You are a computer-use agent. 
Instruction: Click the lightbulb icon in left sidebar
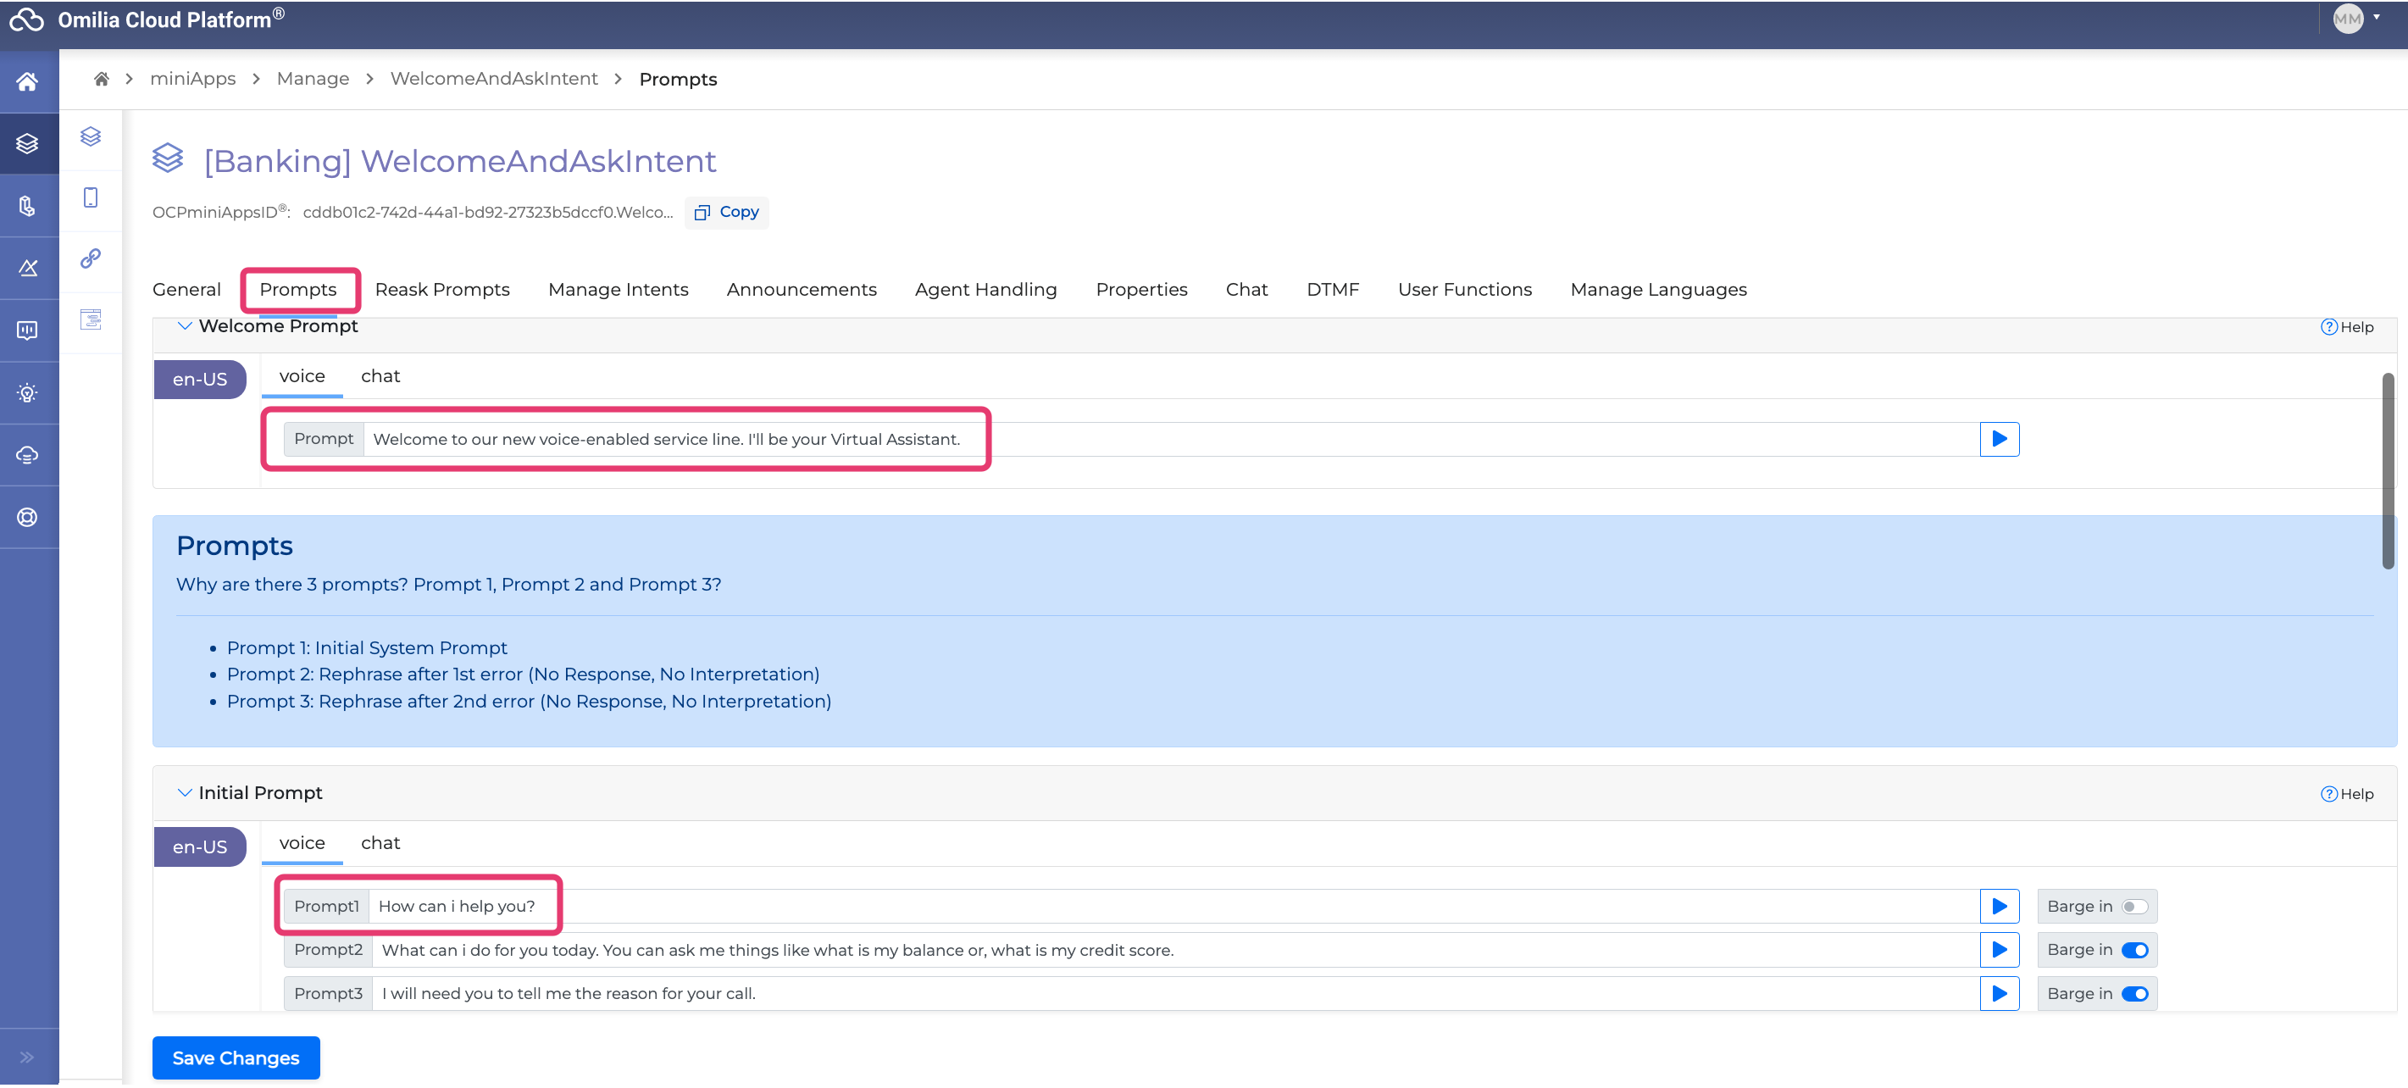click(x=27, y=392)
